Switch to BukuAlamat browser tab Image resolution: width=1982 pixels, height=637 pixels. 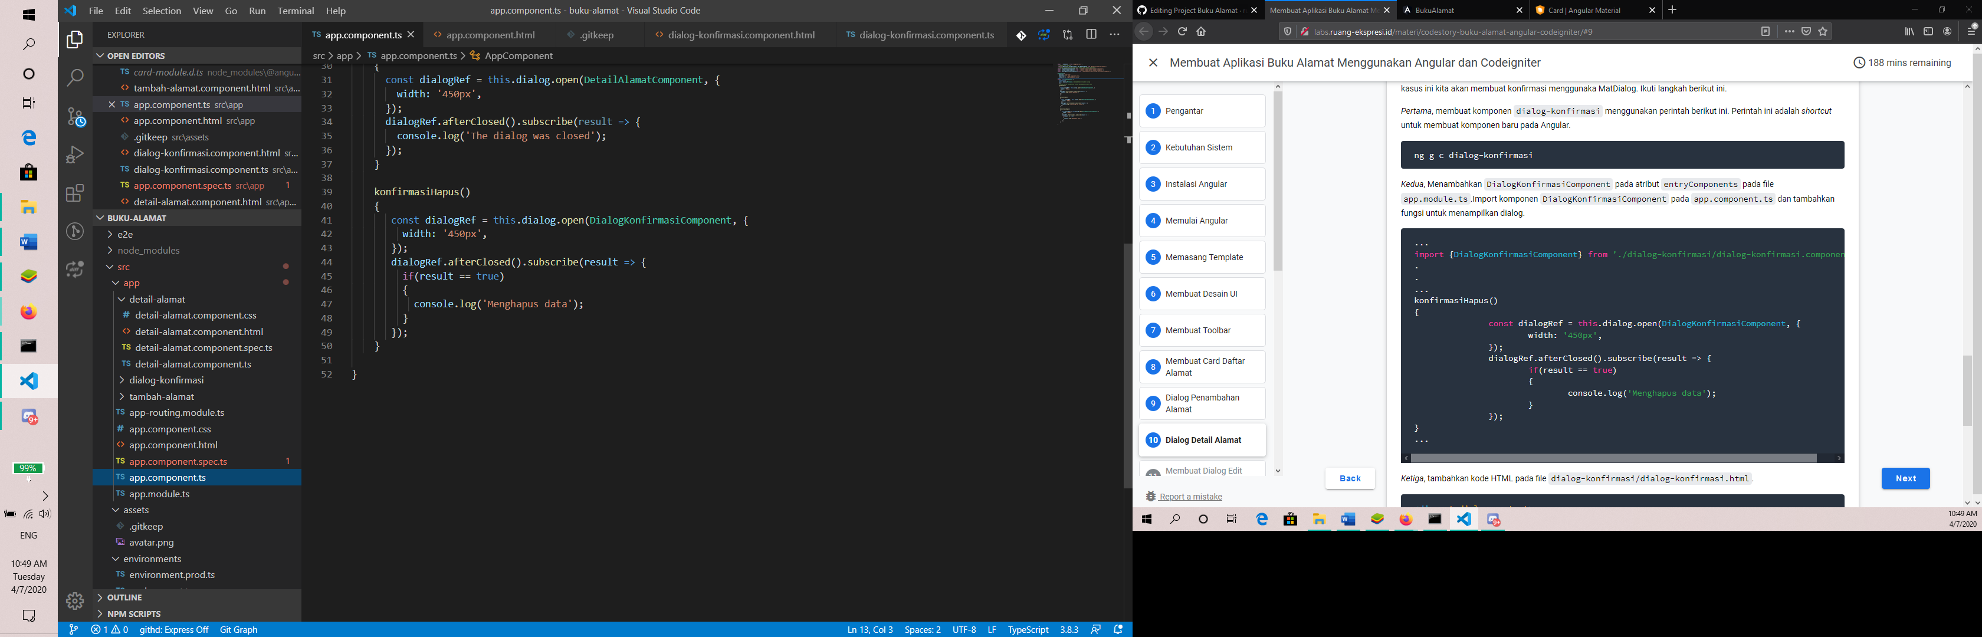(x=1462, y=10)
